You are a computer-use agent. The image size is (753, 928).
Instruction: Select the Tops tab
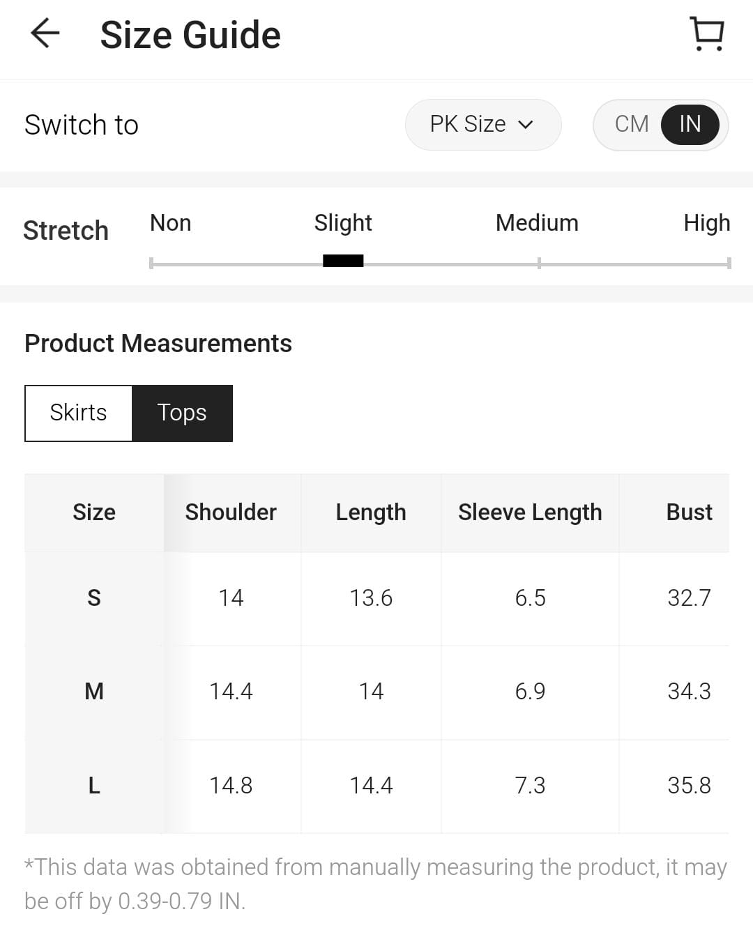coord(182,413)
